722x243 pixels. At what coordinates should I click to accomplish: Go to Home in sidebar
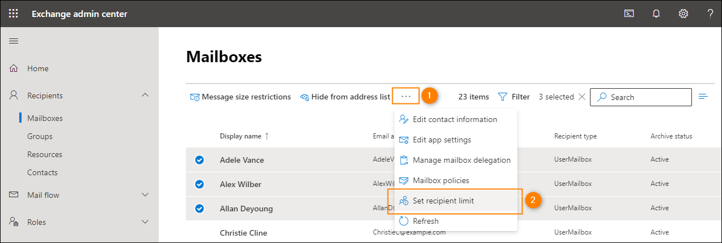38,68
